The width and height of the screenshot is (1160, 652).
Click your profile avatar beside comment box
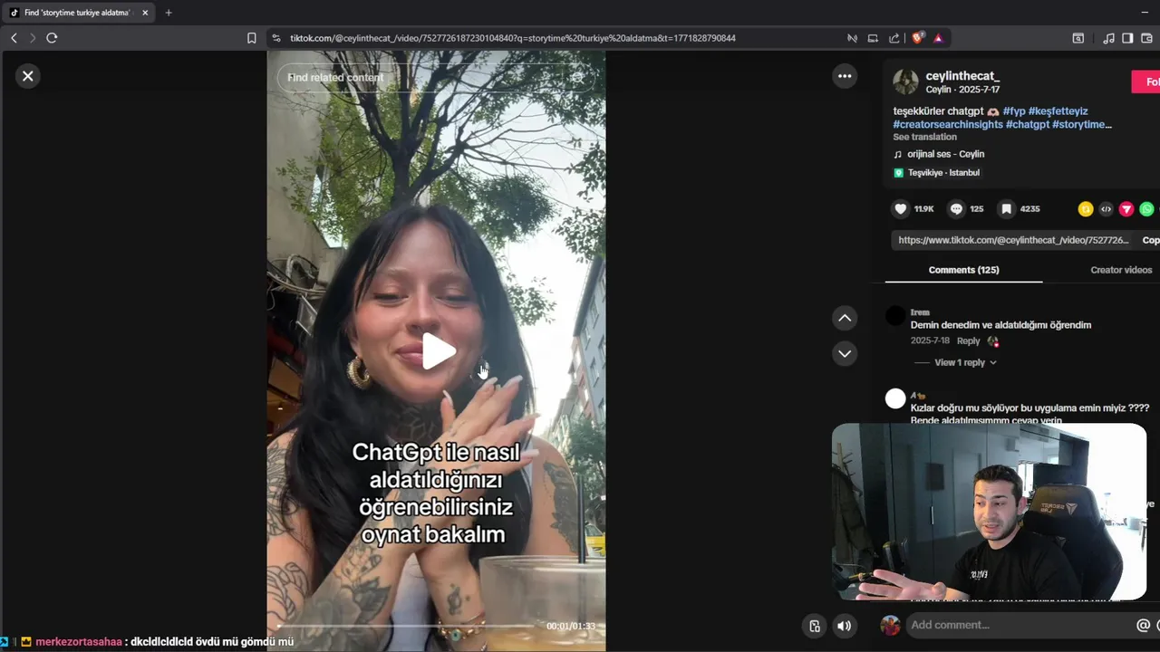pyautogui.click(x=891, y=625)
